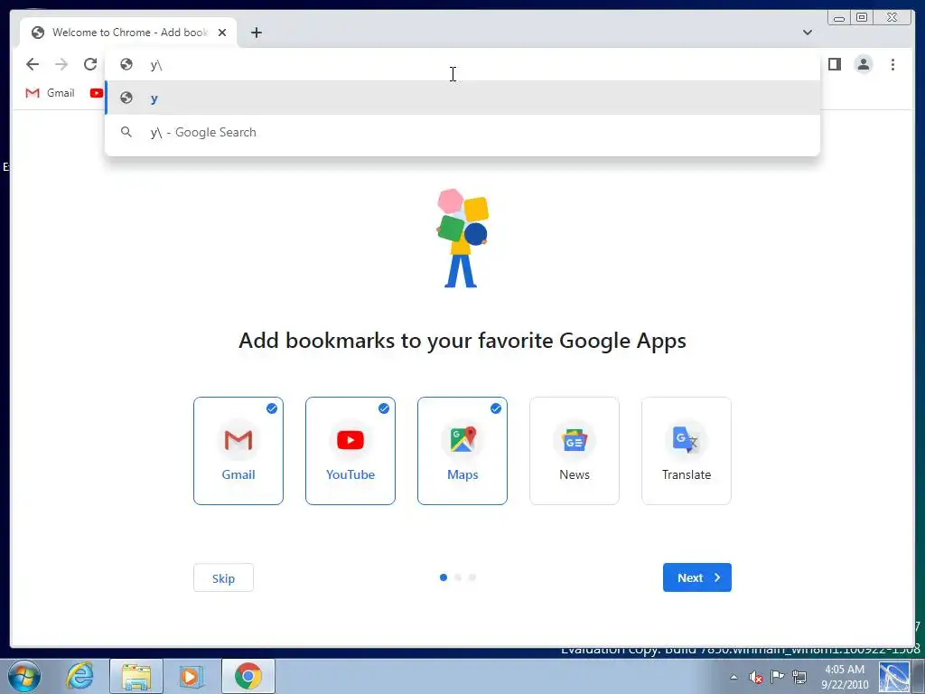The height and width of the screenshot is (694, 925).
Task: Click the onboarding illustration image
Action: pyautogui.click(x=462, y=239)
